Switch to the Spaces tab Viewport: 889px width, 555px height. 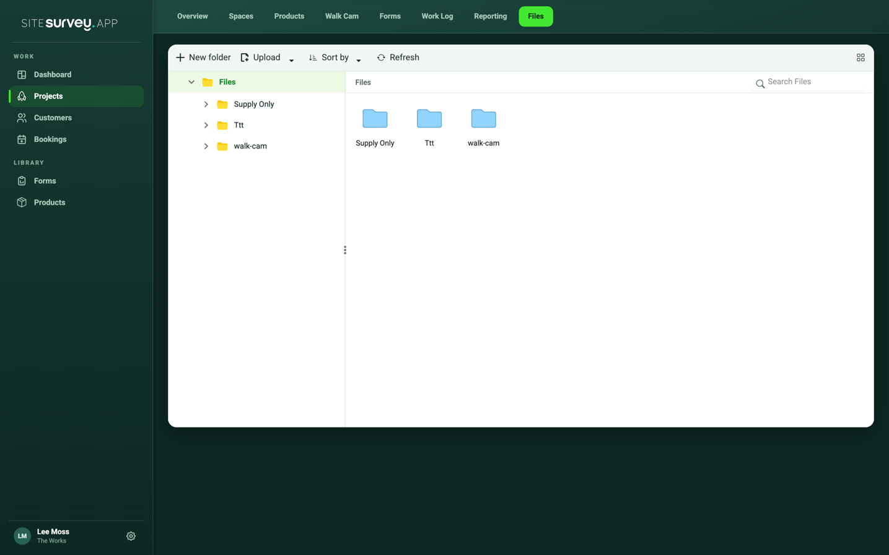click(x=241, y=17)
